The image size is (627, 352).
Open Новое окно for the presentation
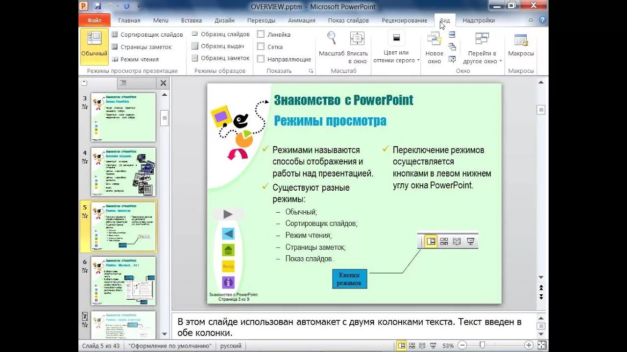pos(434,47)
